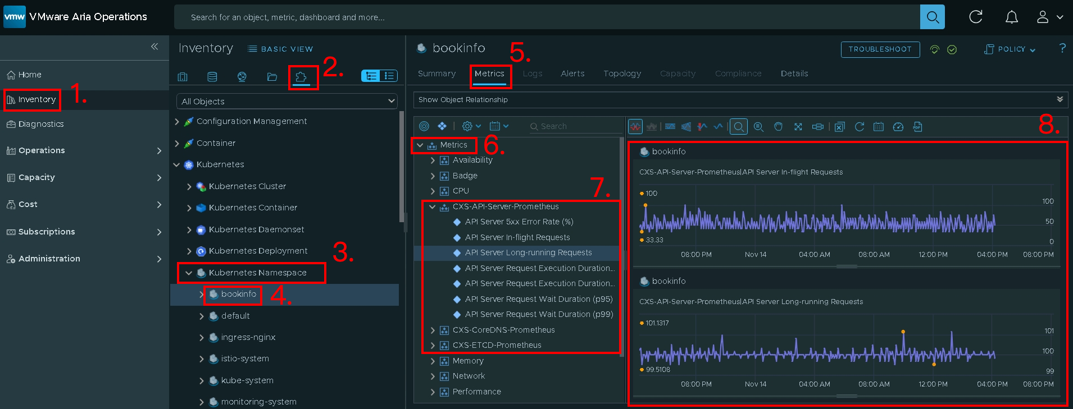Click the remove all charts icon
This screenshot has height=409, width=1073.
[839, 127]
